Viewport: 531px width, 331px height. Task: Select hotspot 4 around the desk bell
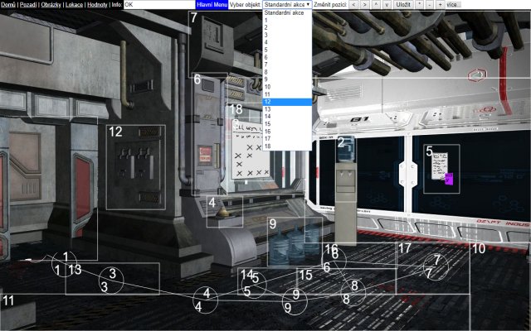[x=225, y=211]
